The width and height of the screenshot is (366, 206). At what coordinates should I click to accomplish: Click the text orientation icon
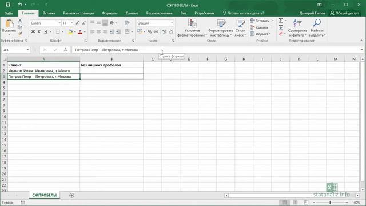(112, 23)
